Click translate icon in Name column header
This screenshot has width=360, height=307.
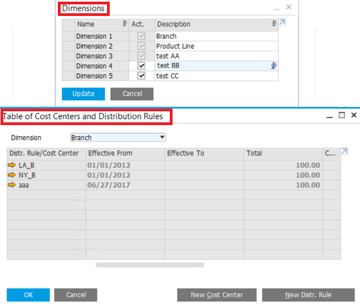pyautogui.click(x=125, y=24)
